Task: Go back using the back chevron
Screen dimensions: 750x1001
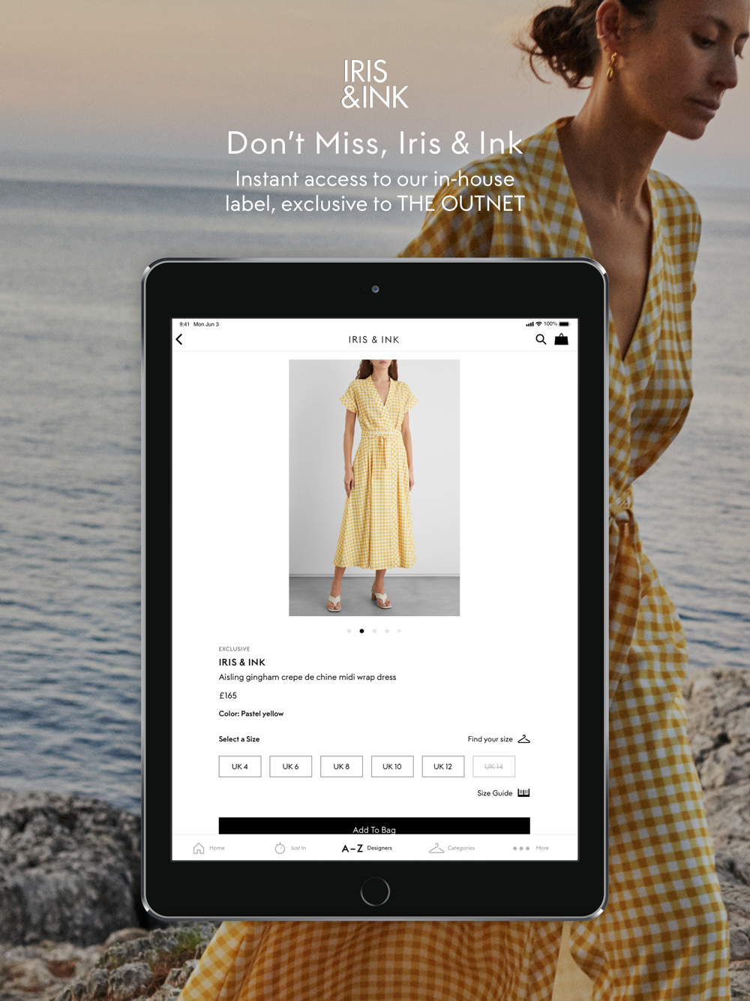Action: pos(179,339)
